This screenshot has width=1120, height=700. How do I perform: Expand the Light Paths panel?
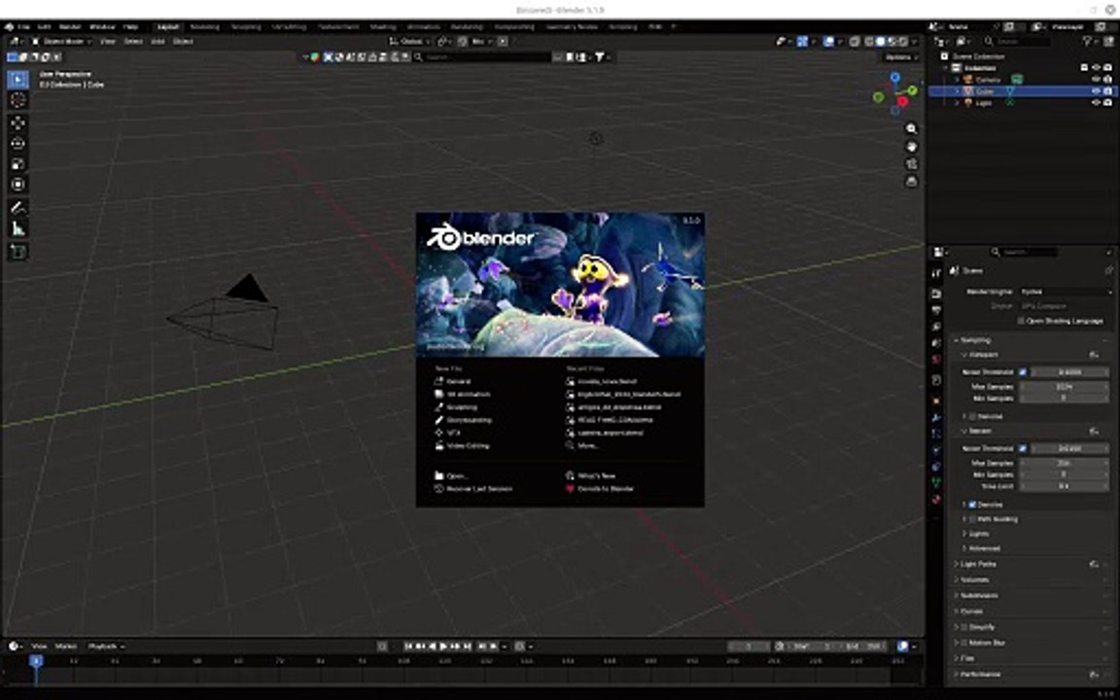click(979, 564)
